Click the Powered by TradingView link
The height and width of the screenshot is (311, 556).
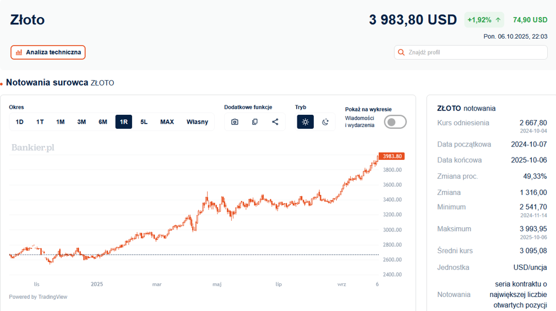38,297
